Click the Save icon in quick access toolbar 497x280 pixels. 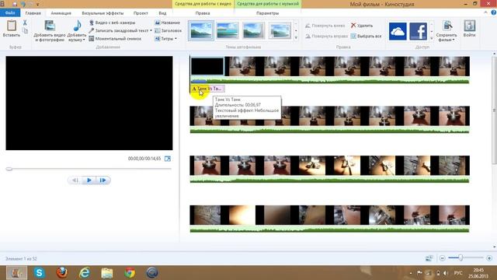pyautogui.click(x=15, y=4)
